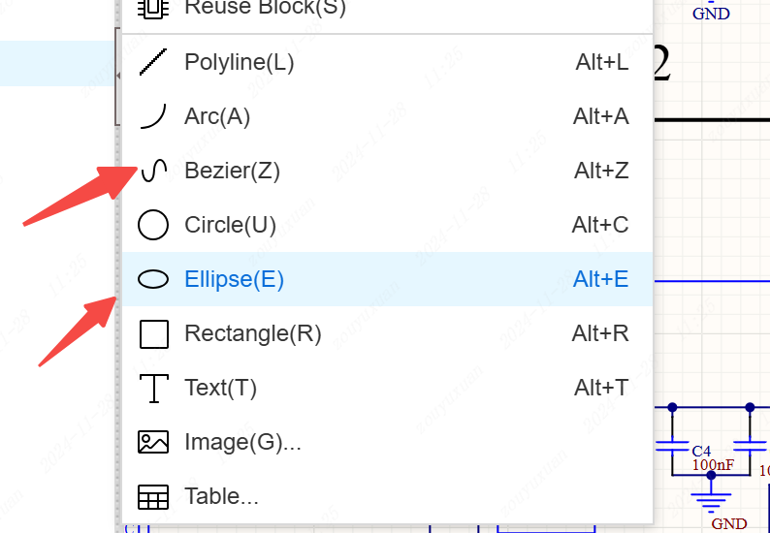Click the large "2" text on the schematic
The image size is (770, 533).
pyautogui.click(x=662, y=66)
